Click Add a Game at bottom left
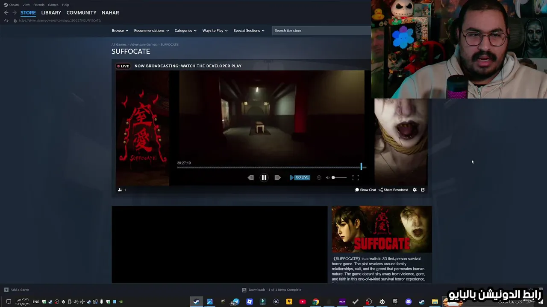 (x=17, y=290)
